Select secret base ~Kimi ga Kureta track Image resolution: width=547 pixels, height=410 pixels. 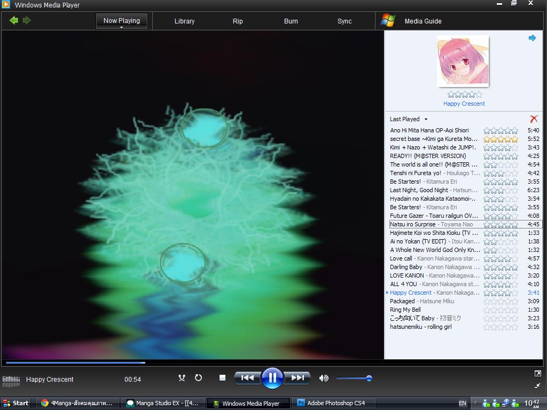(x=464, y=139)
